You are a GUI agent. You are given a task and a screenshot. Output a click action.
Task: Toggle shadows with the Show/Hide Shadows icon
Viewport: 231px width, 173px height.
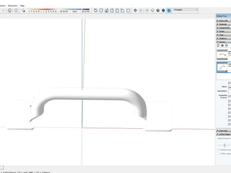(x=24, y=11)
